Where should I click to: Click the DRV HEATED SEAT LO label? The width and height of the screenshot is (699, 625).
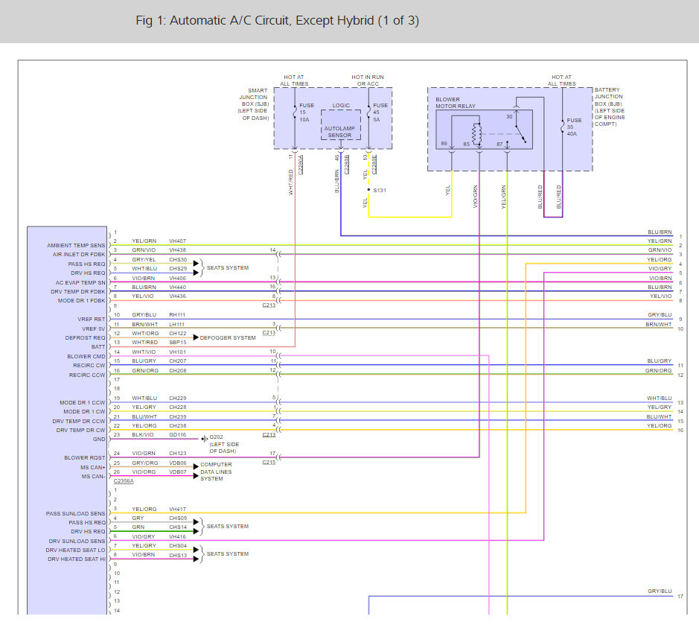pyautogui.click(x=75, y=550)
